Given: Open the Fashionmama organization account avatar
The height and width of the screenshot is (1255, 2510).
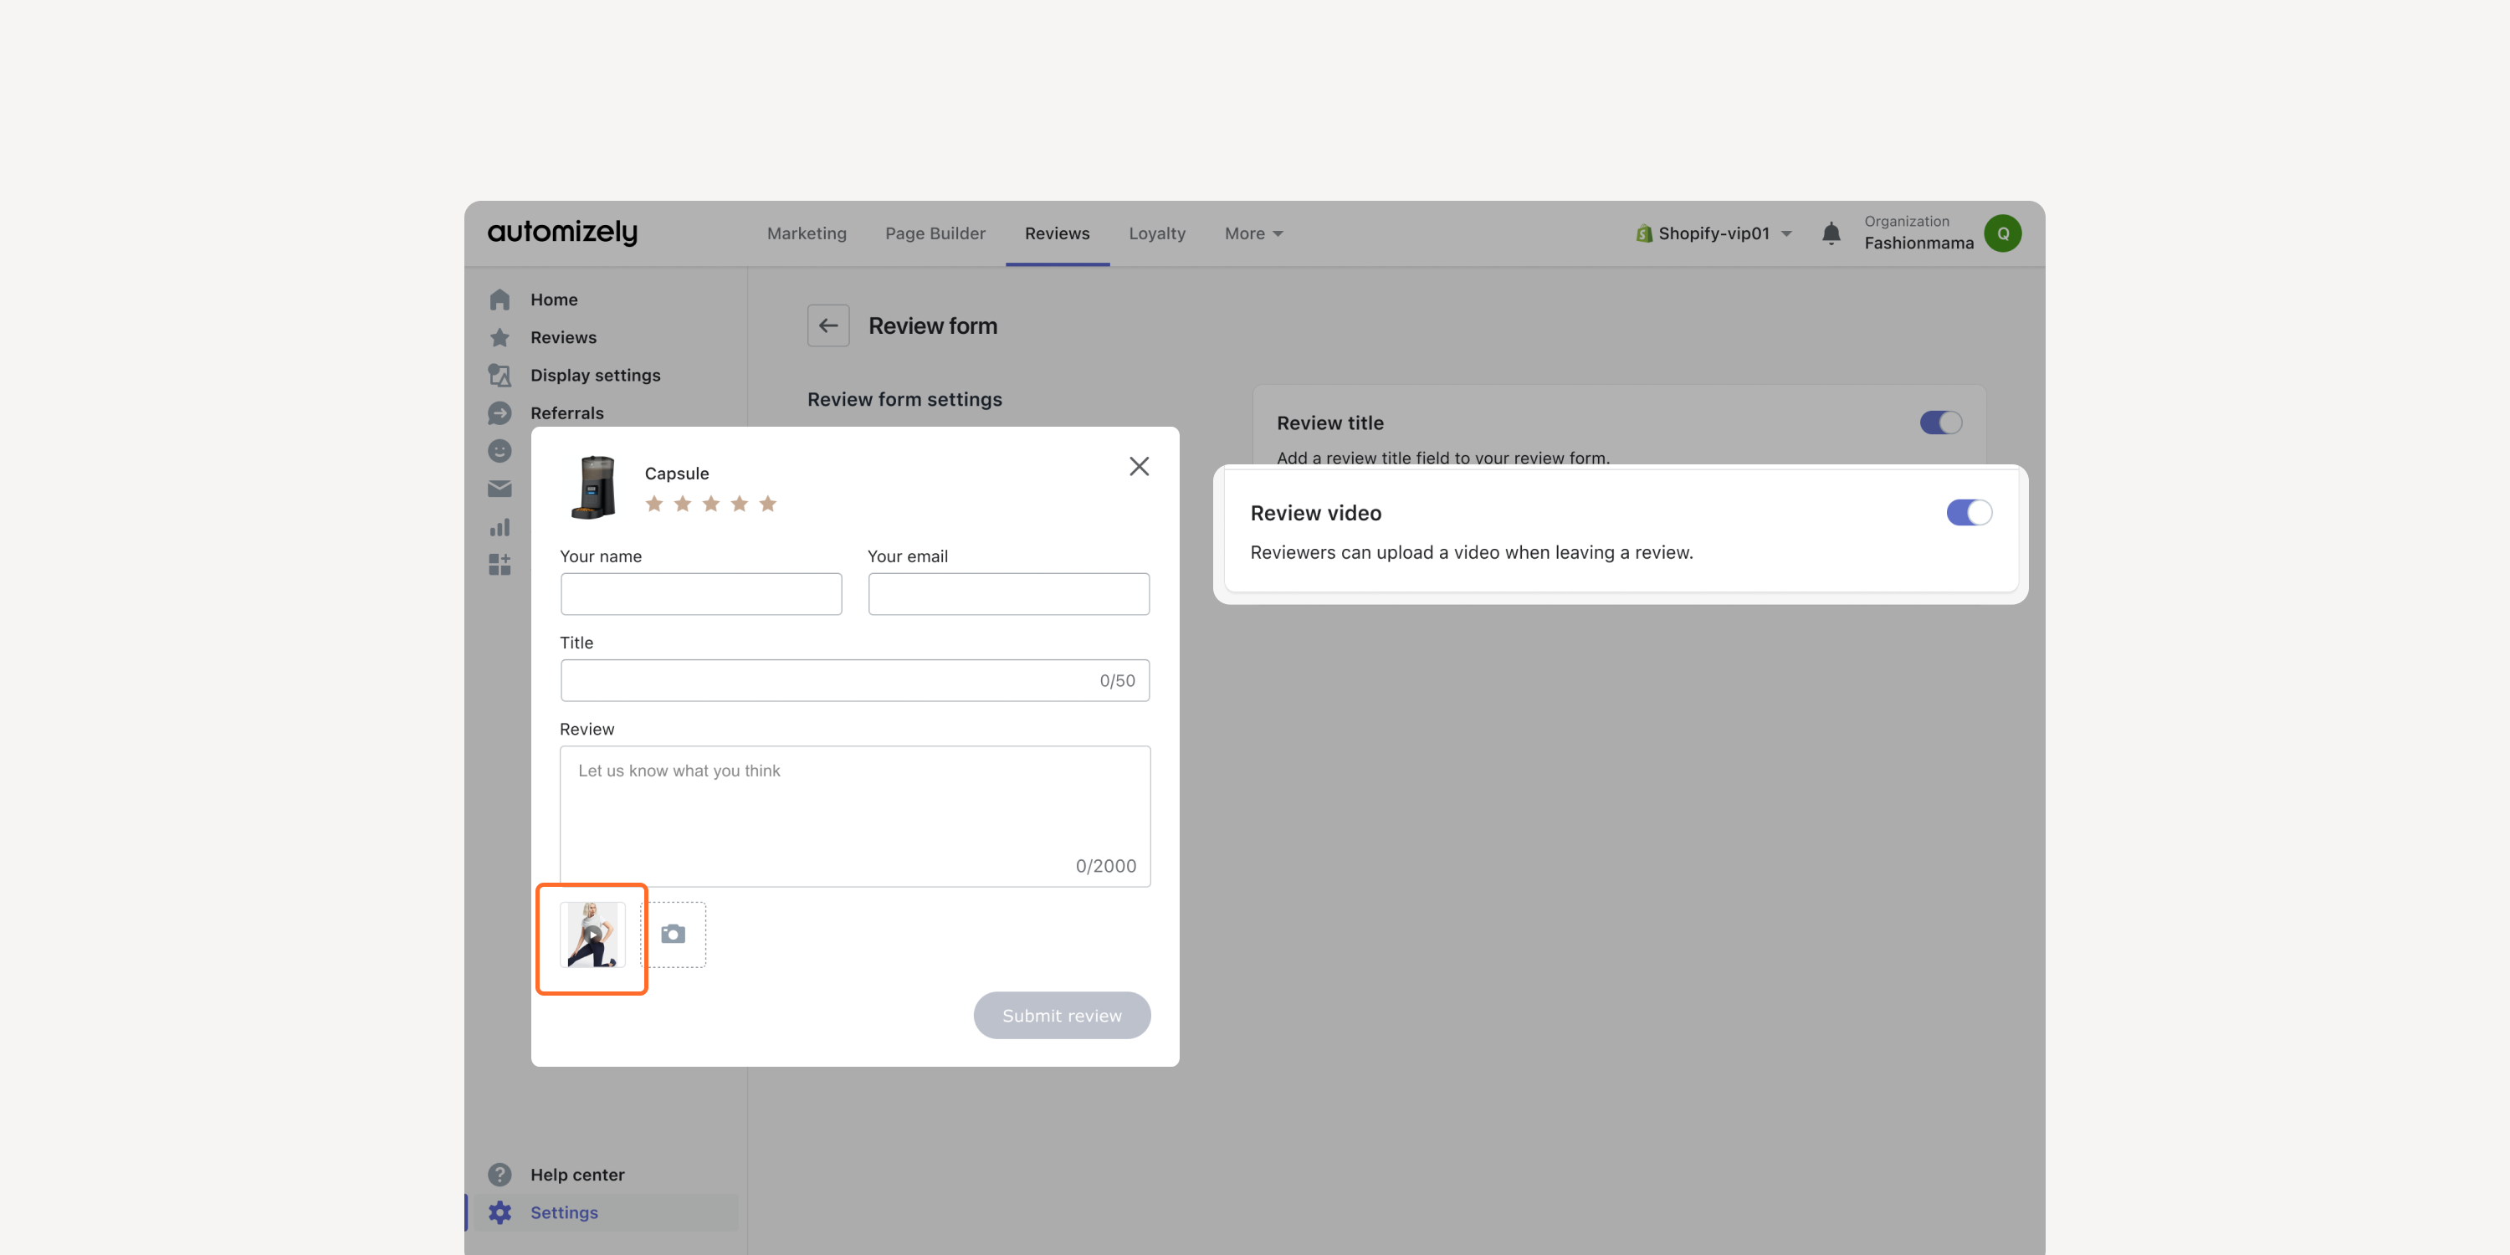Looking at the screenshot, I should (x=2003, y=234).
